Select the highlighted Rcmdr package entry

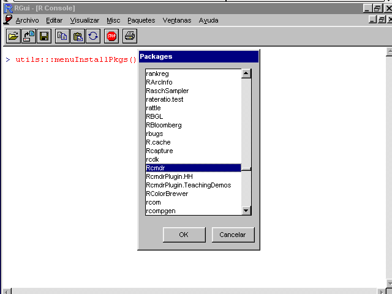click(192, 168)
